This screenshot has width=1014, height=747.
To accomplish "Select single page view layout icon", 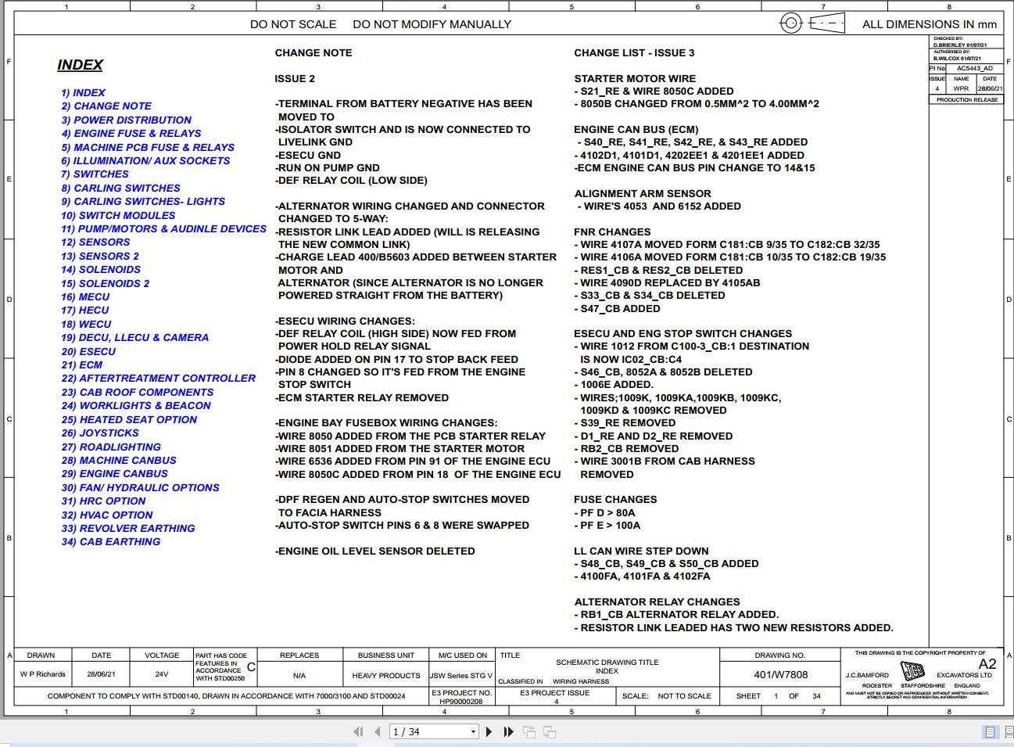I will point(990,732).
